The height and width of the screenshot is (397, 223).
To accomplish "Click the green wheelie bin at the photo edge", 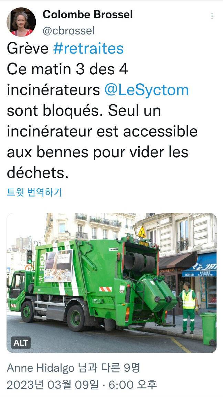I will coord(208,329).
